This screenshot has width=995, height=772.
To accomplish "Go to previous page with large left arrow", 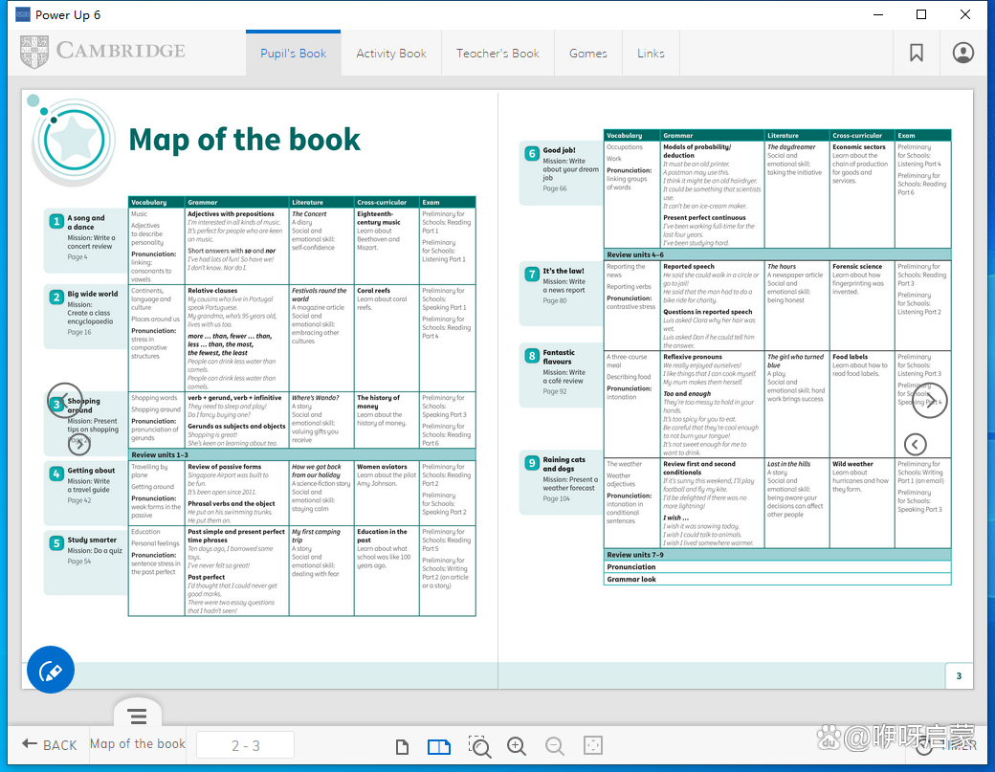I will [65, 400].
